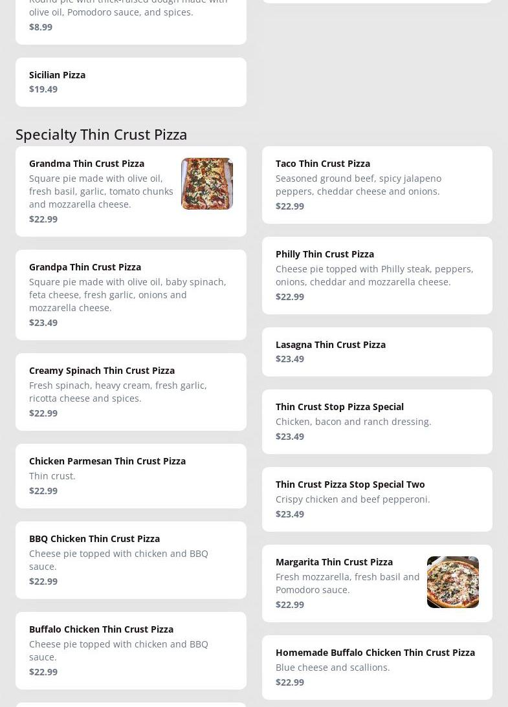508x707 pixels.
Task: Click Specialty Thin Crust Pizza heading
Action: point(102,135)
